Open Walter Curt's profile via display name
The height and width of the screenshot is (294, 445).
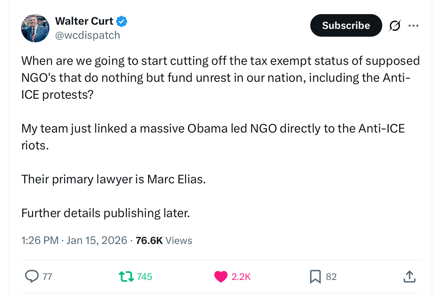point(84,21)
